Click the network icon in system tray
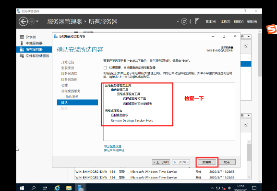Image resolution: width=277 pixels, height=191 pixels. pos(218,188)
